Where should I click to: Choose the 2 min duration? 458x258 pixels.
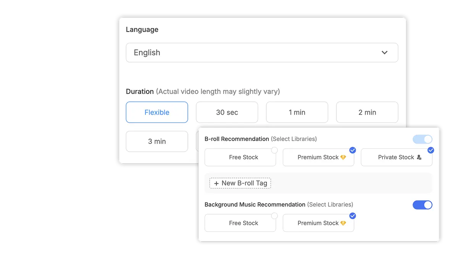pos(367,112)
